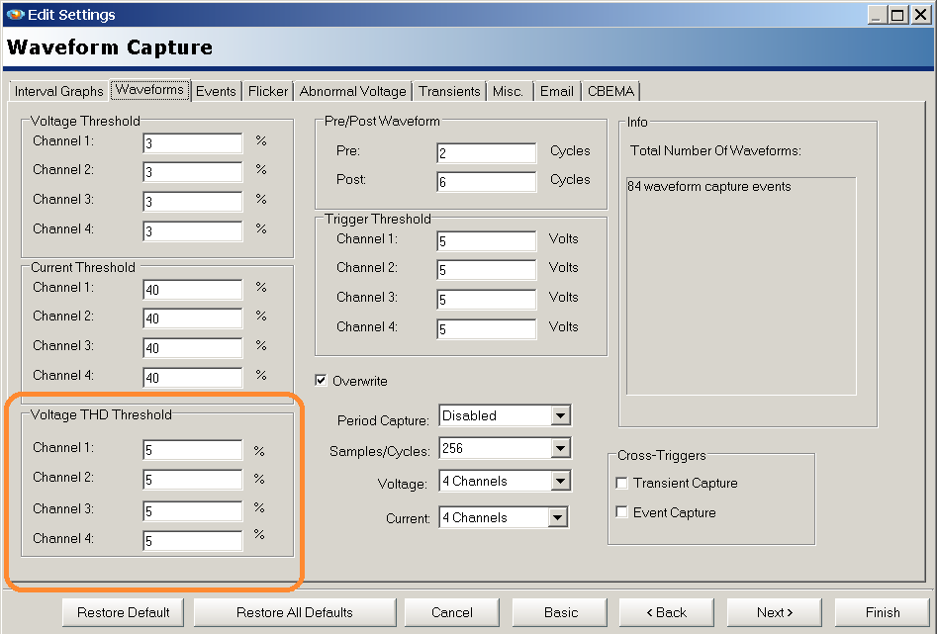Open the Abnormal Voltage tab
This screenshot has width=937, height=634.
click(353, 92)
